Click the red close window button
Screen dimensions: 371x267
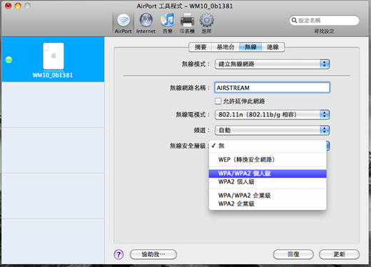pos(9,6)
